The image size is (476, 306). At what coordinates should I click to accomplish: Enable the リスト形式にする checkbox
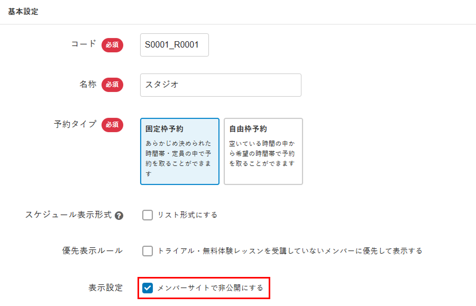pos(148,215)
